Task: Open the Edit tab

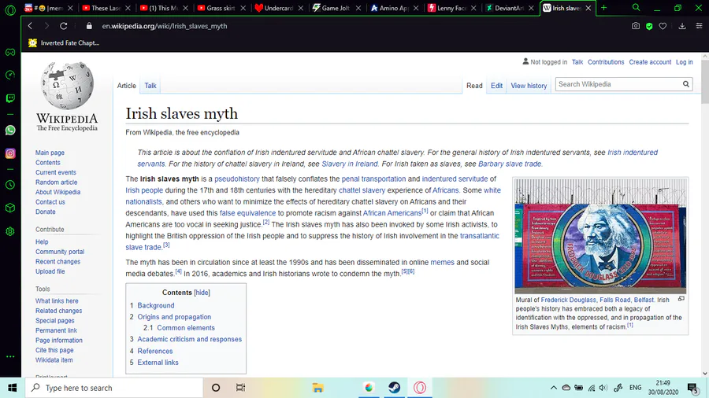Action: click(x=496, y=85)
